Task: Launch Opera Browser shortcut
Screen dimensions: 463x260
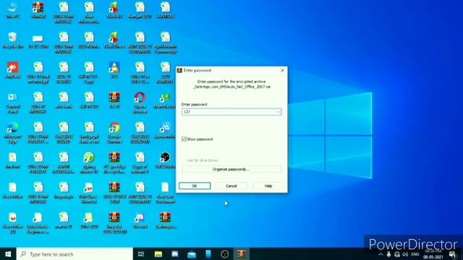Action: 140,103
